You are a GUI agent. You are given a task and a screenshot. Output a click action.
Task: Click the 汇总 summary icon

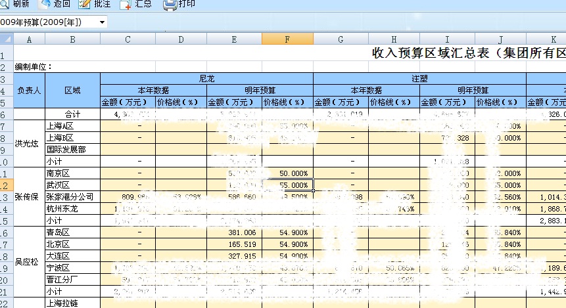(126, 5)
